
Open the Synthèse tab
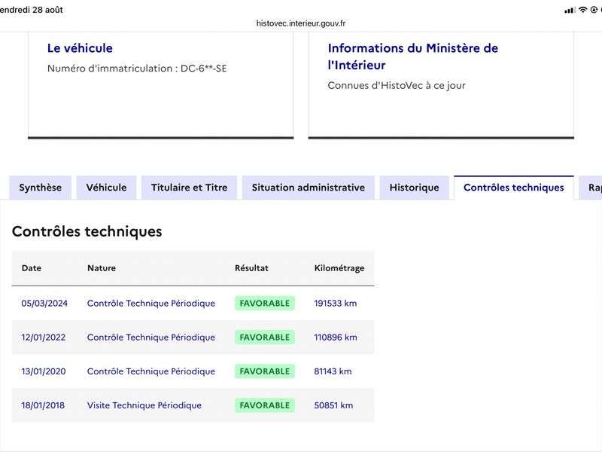(41, 188)
